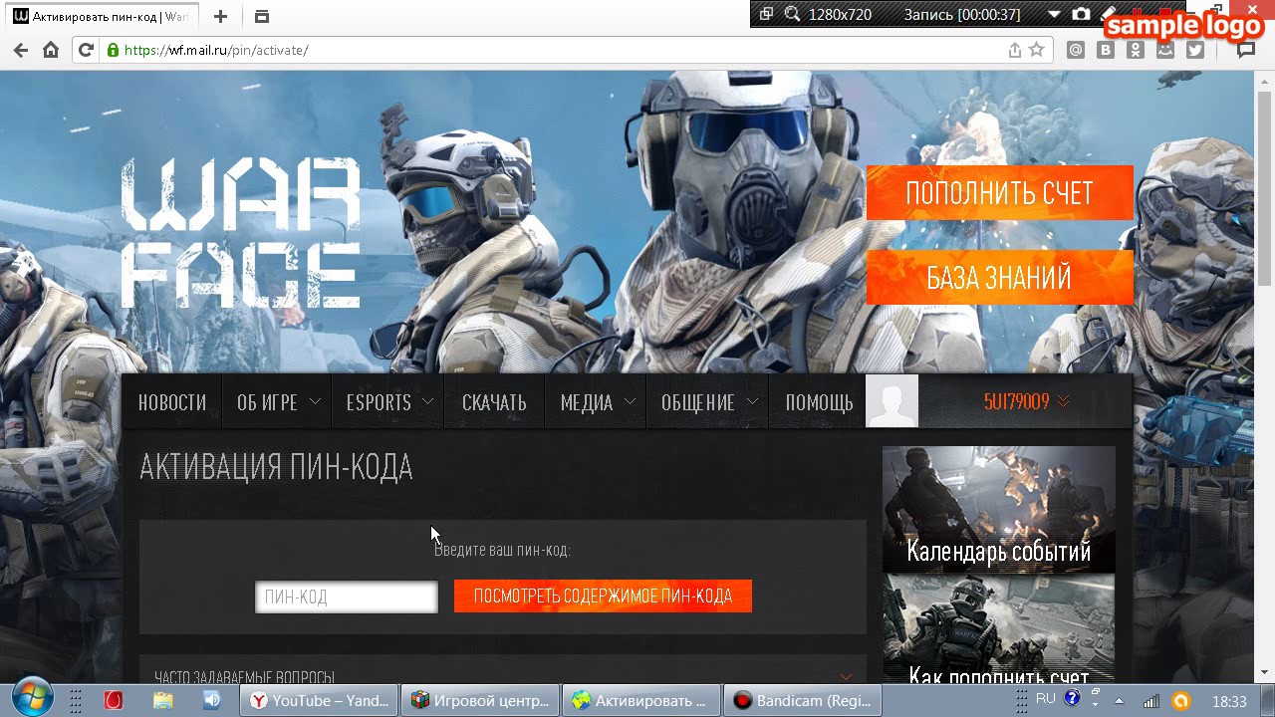Take a Bandicam screenshot with camera icon
The width and height of the screenshot is (1275, 717).
tap(1081, 14)
